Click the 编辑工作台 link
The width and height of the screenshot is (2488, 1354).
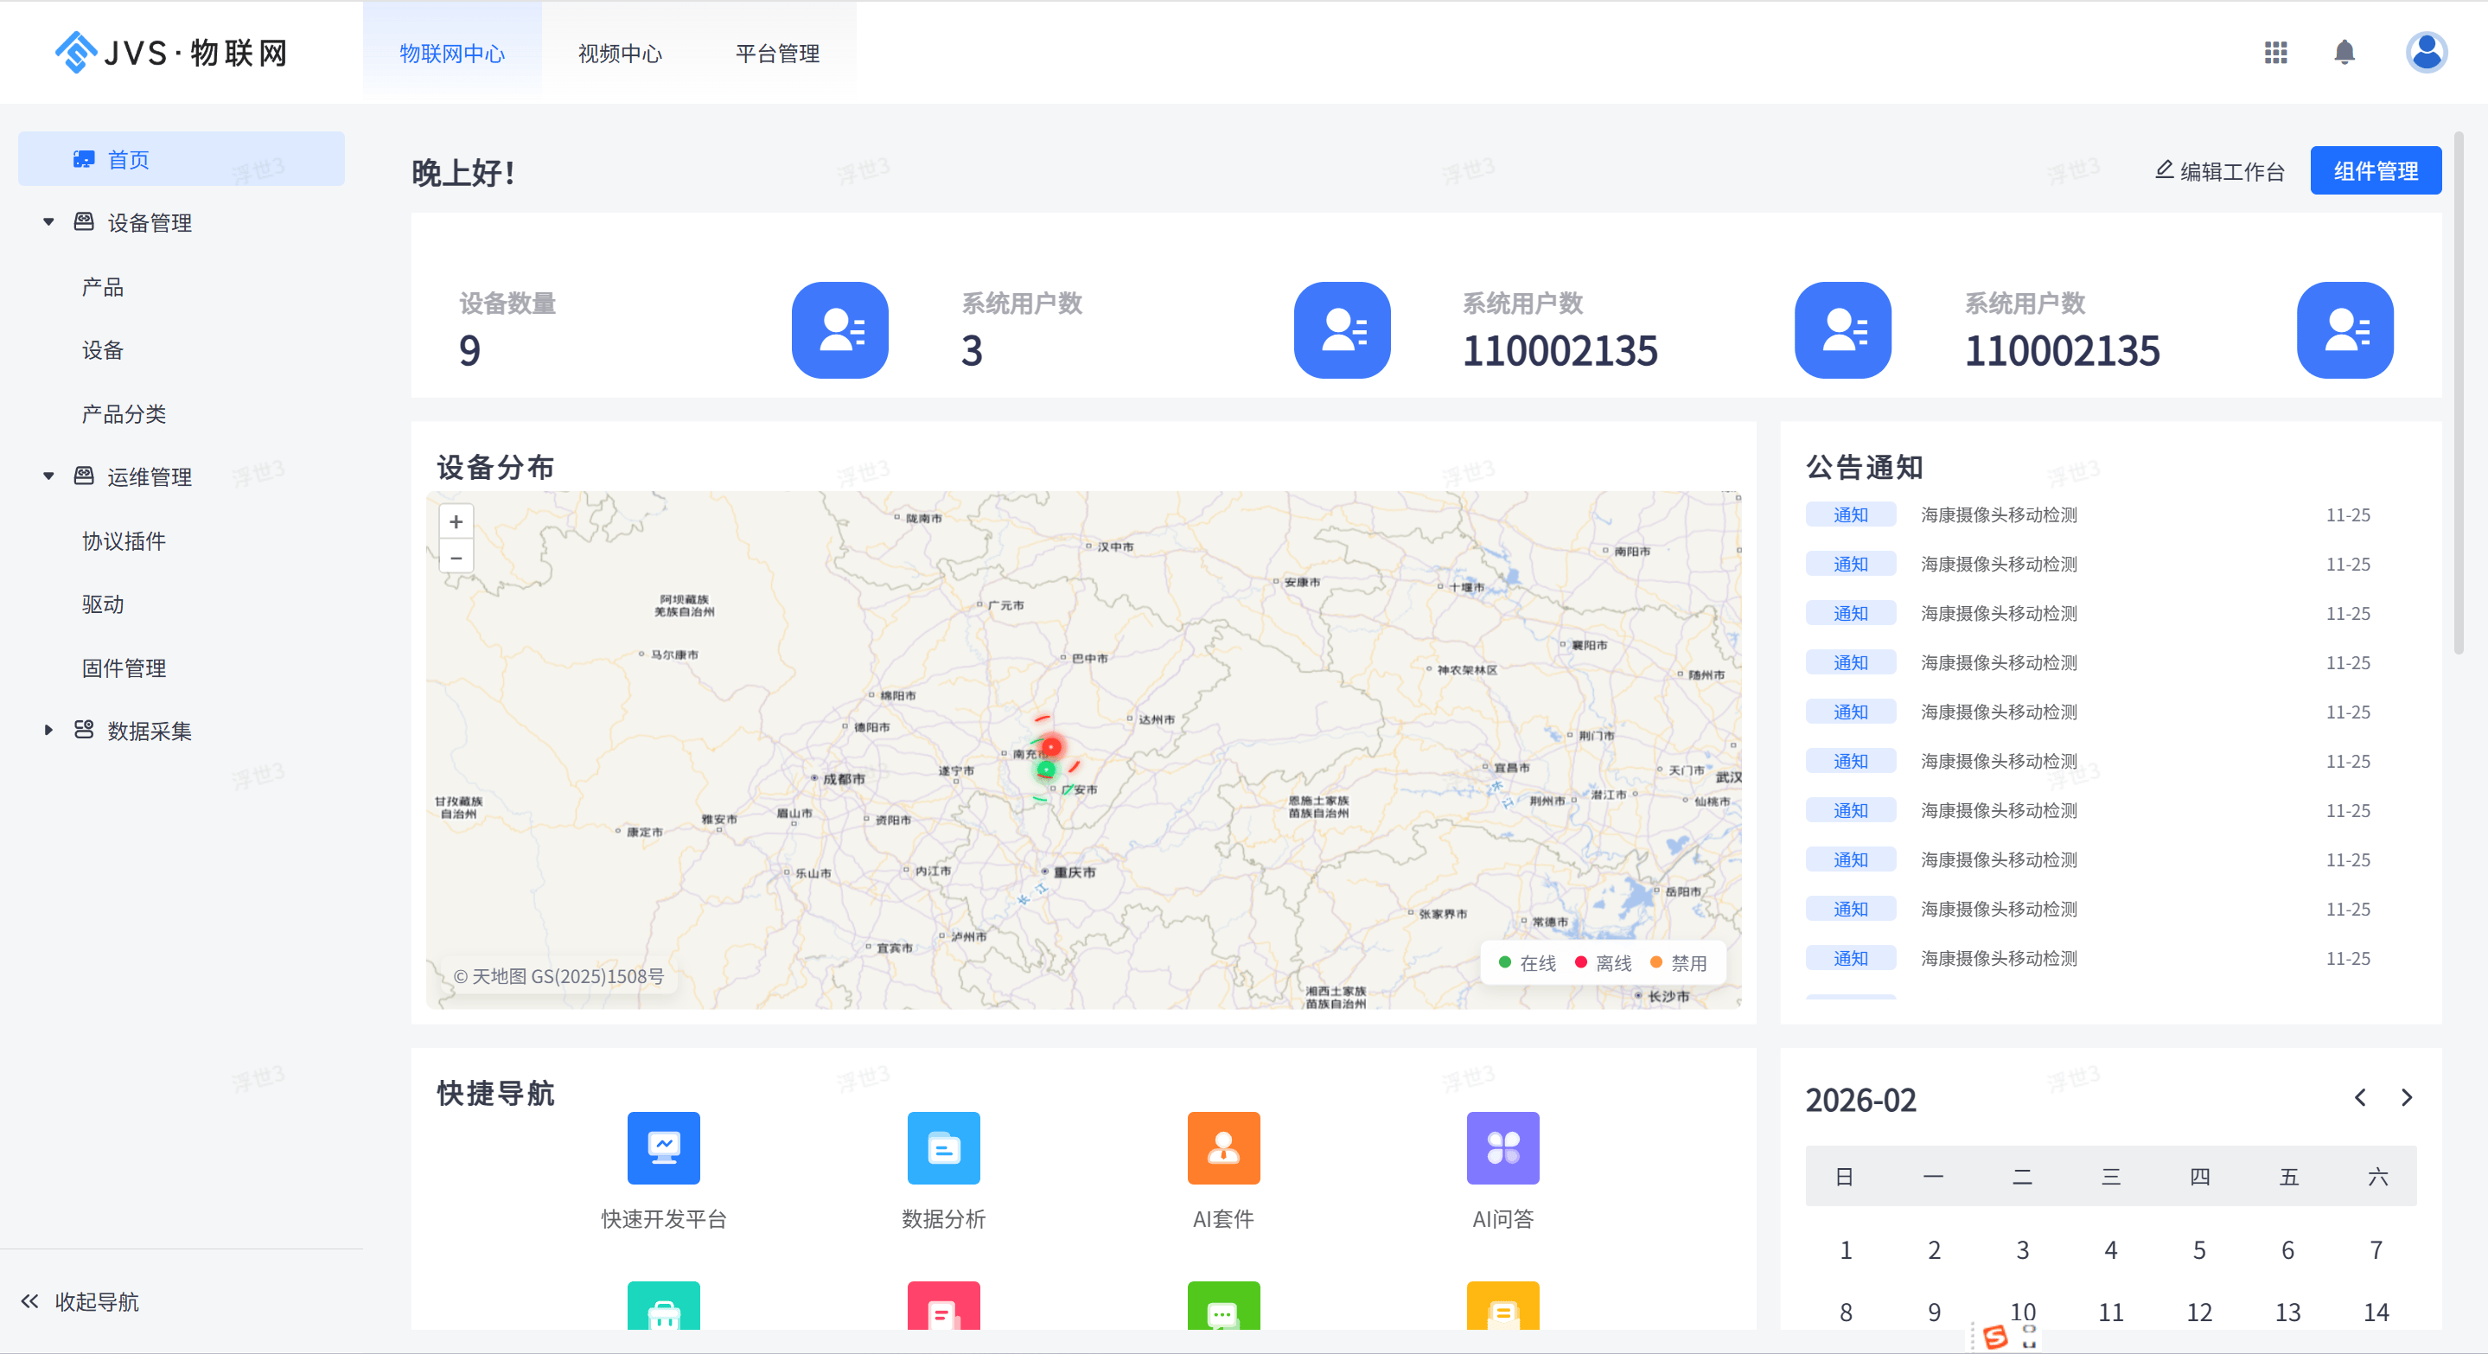(x=2221, y=171)
